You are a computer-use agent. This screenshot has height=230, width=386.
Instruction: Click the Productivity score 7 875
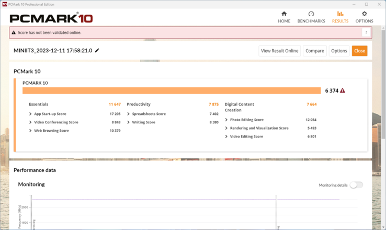[x=214, y=105]
